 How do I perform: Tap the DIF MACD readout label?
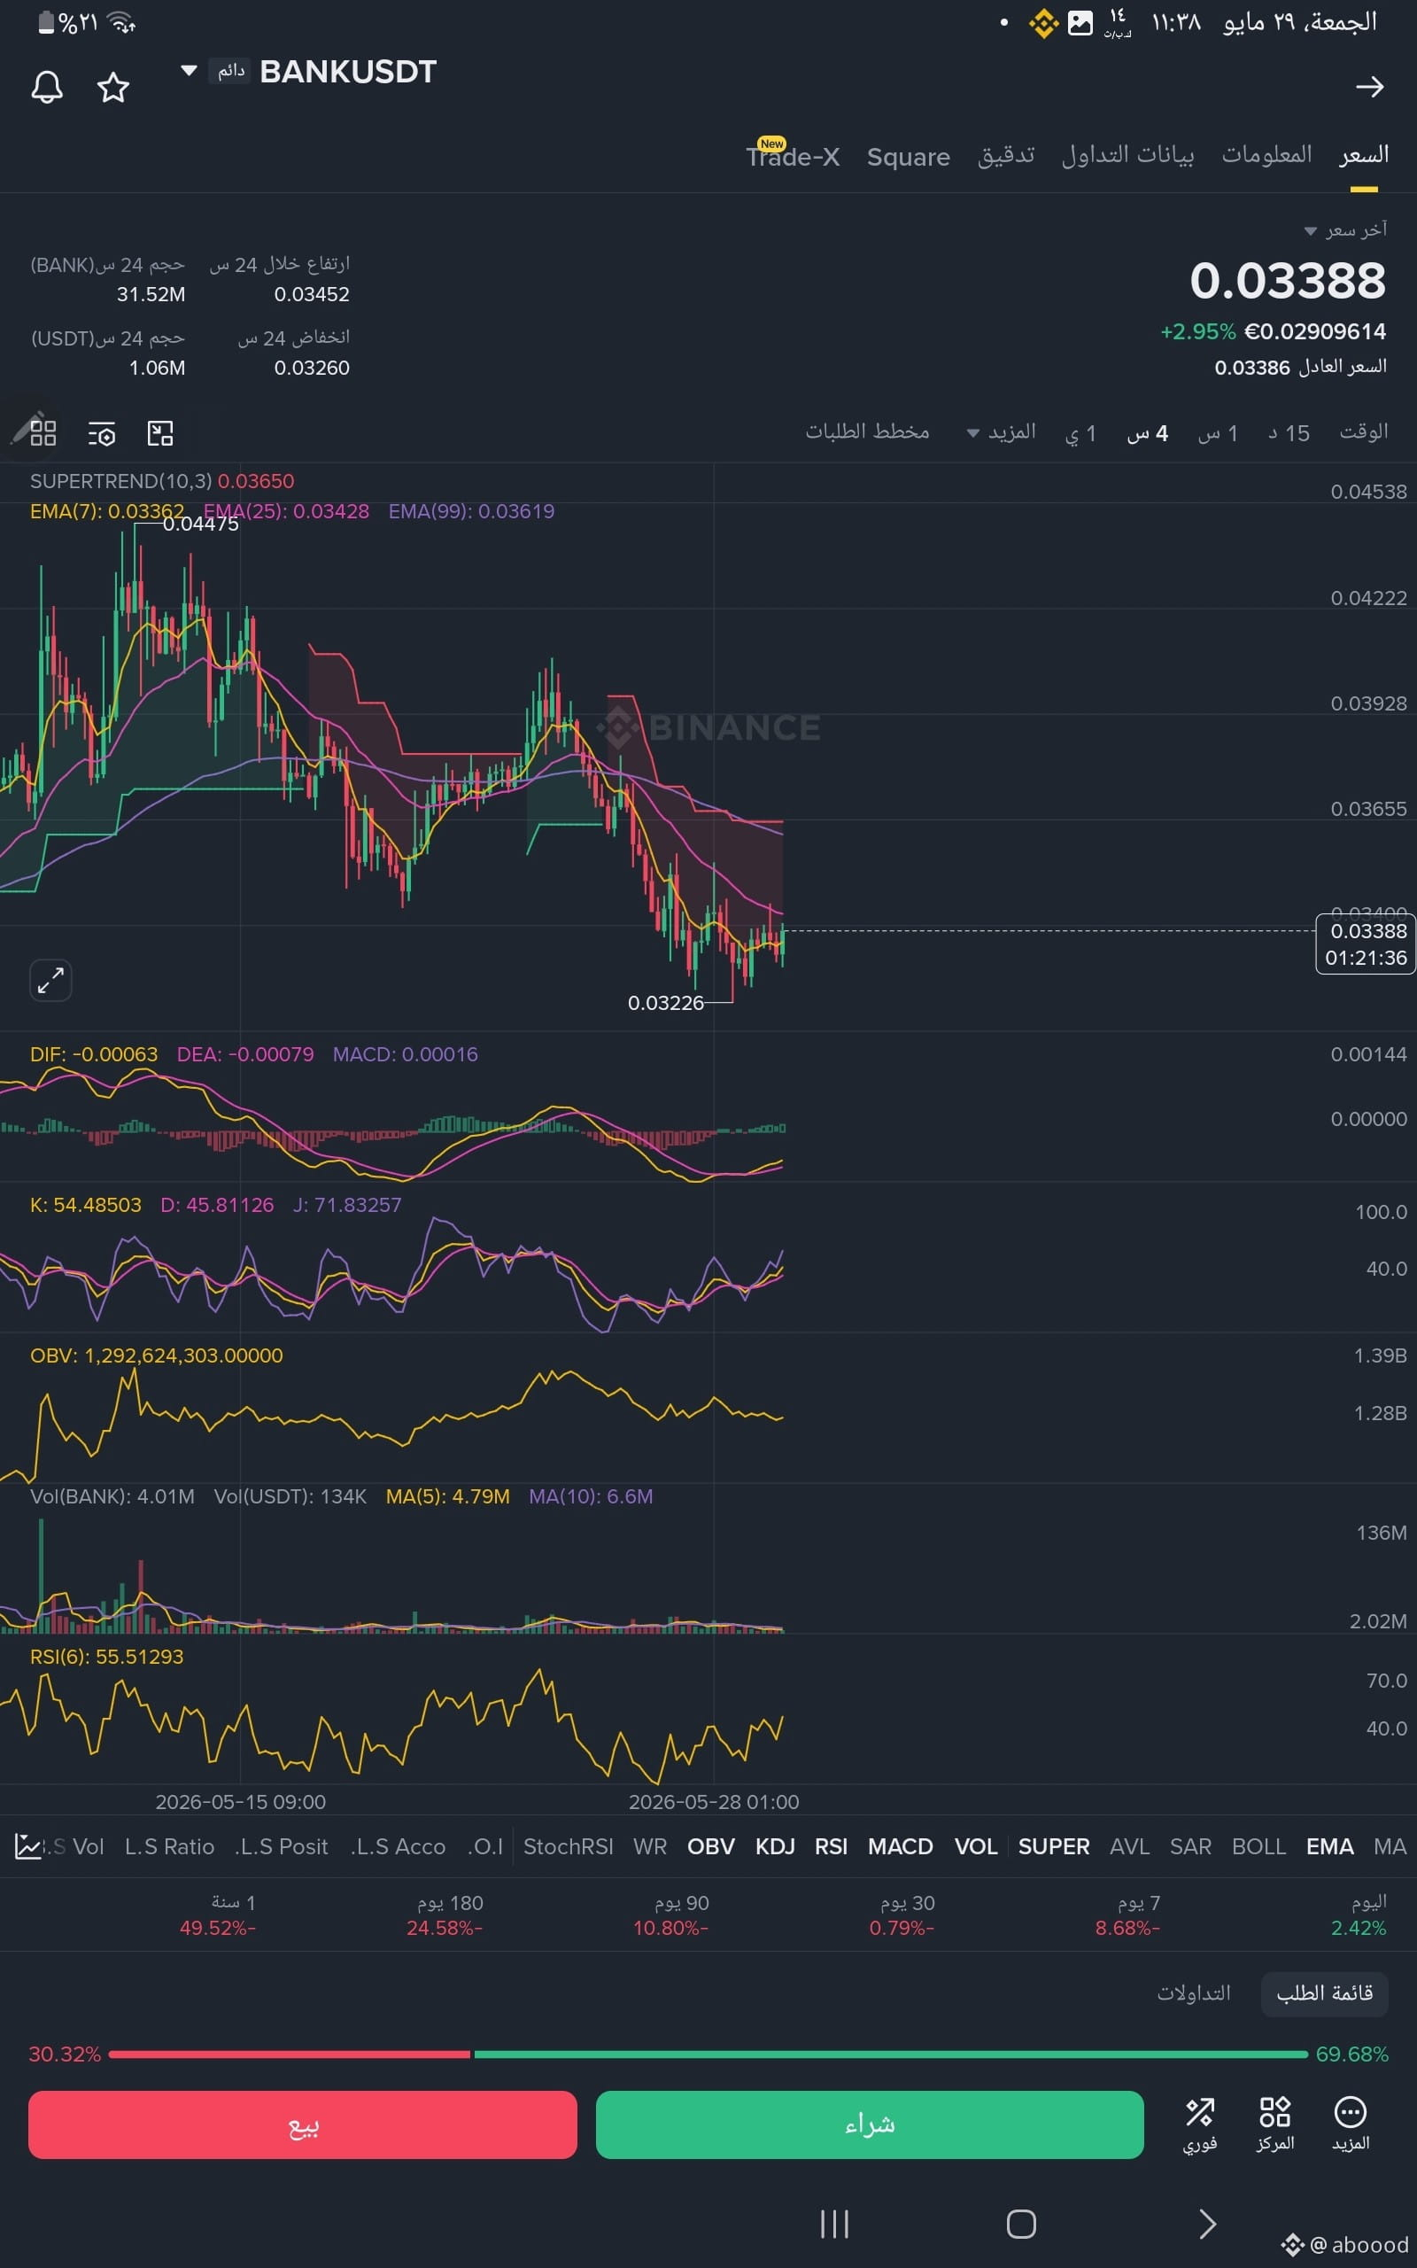(94, 1054)
